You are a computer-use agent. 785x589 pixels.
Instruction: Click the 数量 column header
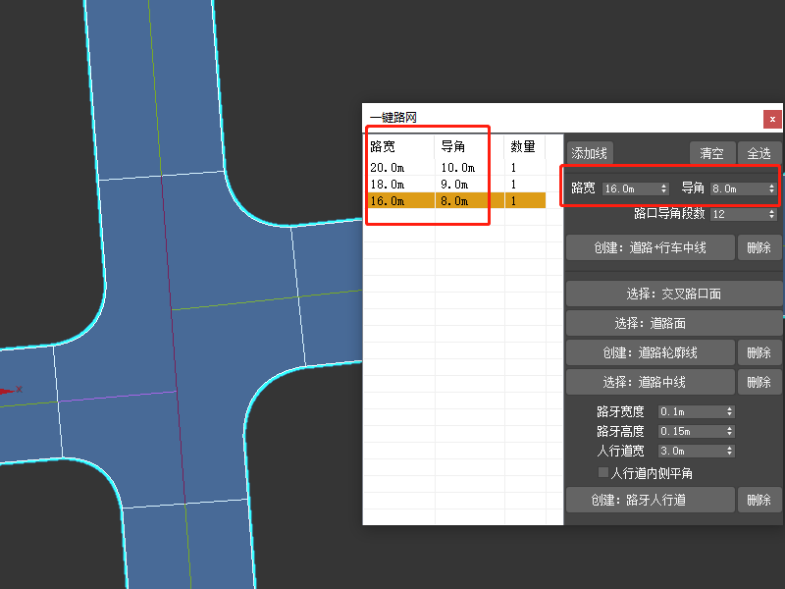(525, 146)
